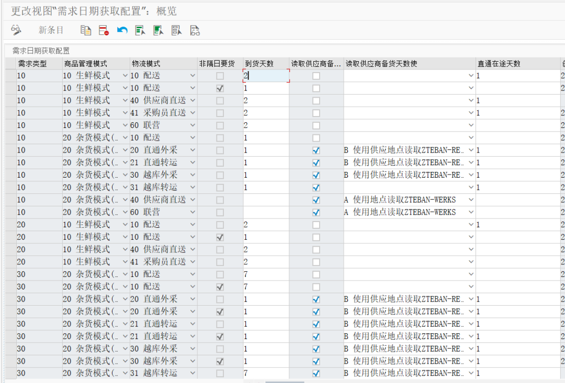Click the Copy As toolbar icon

[86, 30]
